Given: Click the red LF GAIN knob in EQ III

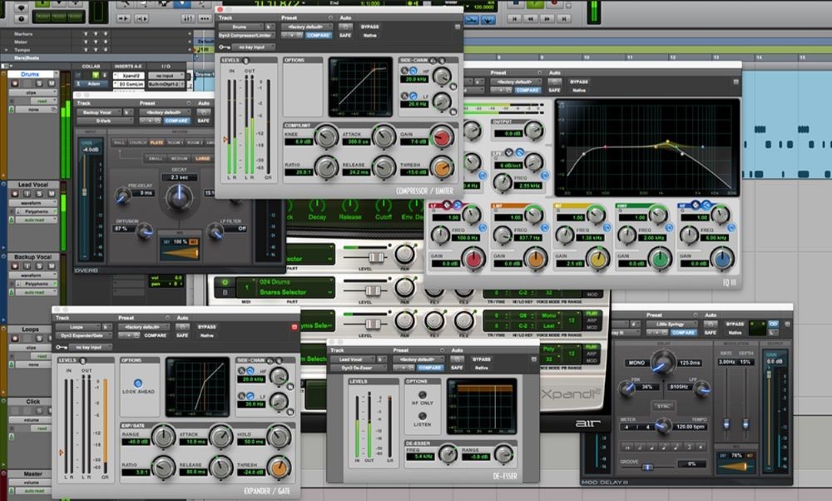Looking at the screenshot, I should (x=473, y=259).
